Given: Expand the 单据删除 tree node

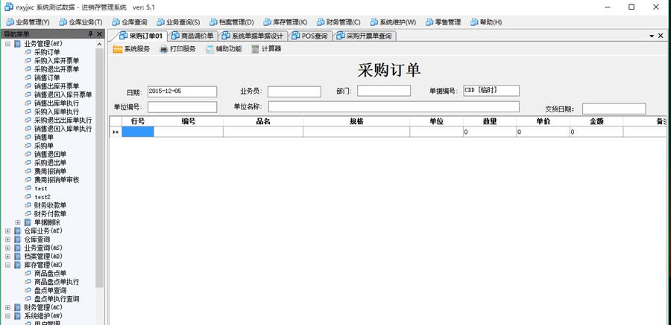Looking at the screenshot, I should [x=18, y=222].
